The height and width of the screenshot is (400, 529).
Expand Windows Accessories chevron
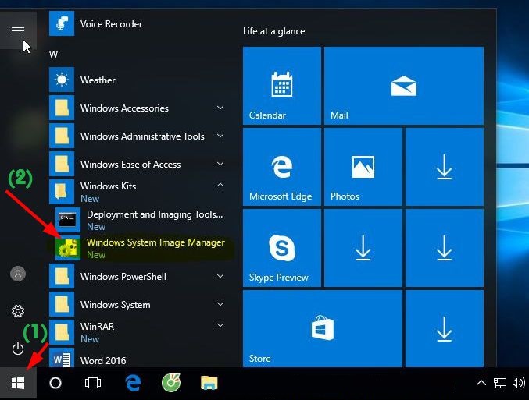(220, 108)
